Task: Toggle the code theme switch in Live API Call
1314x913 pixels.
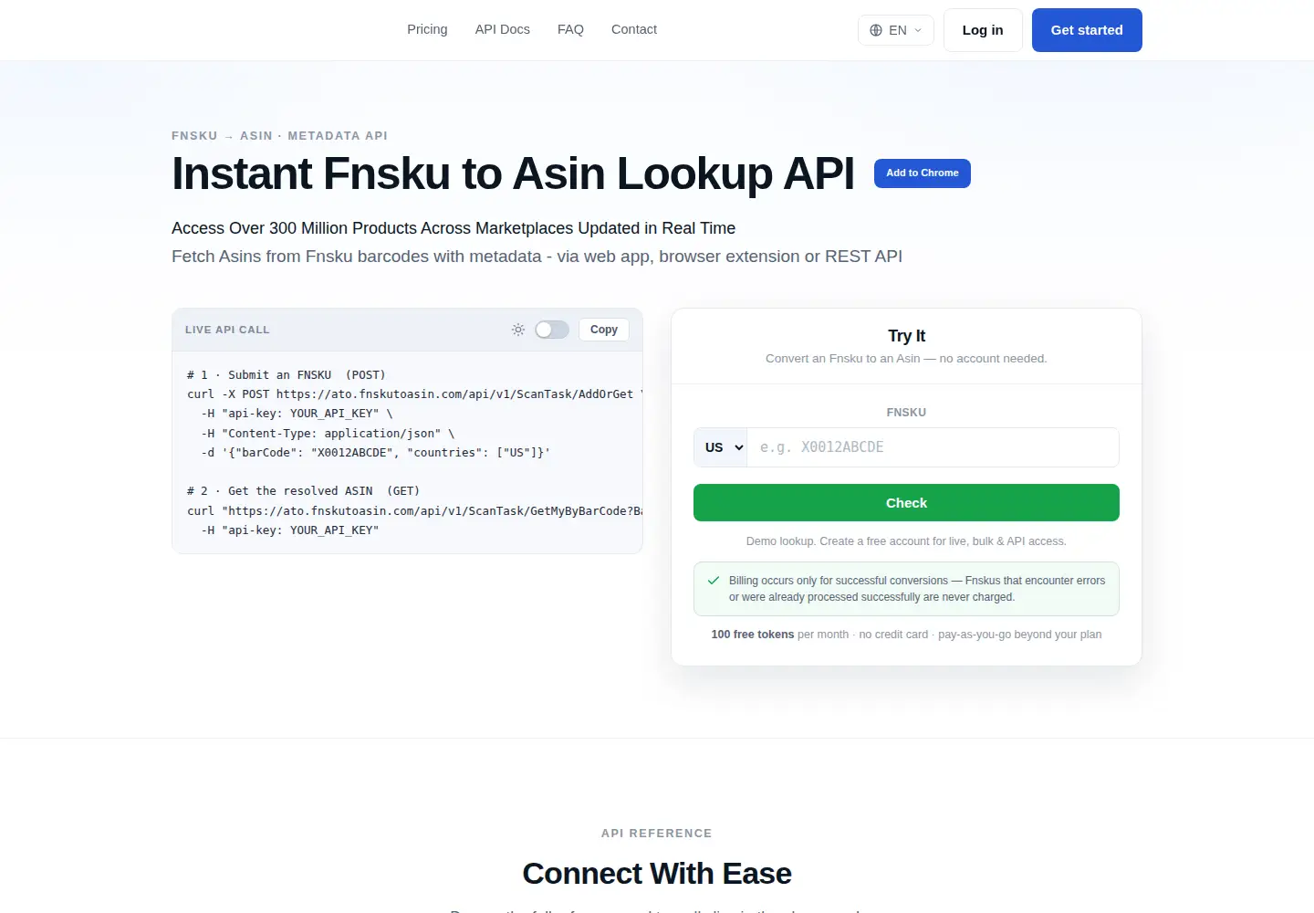Action: coord(552,330)
